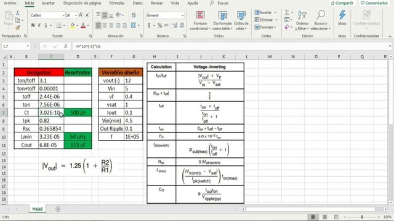This screenshot has height=221, width=394.
Task: Open the Archivo tab
Action: coord(10,3)
